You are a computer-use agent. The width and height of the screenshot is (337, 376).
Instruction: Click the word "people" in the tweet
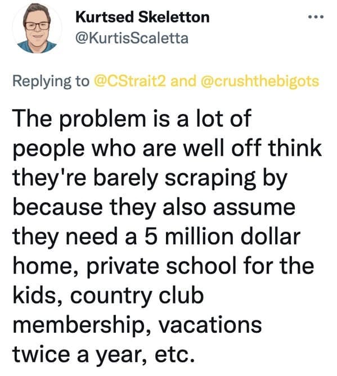[48, 149]
